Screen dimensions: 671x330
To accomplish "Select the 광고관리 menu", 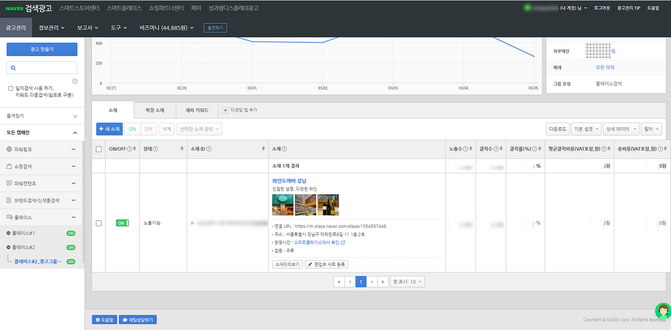I will [x=16, y=28].
